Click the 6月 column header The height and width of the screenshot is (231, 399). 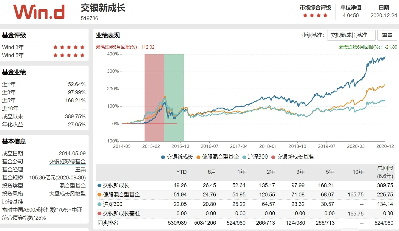tap(211, 172)
